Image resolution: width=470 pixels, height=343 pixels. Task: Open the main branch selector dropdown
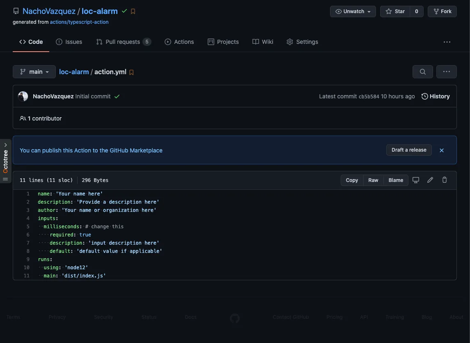pyautogui.click(x=34, y=71)
